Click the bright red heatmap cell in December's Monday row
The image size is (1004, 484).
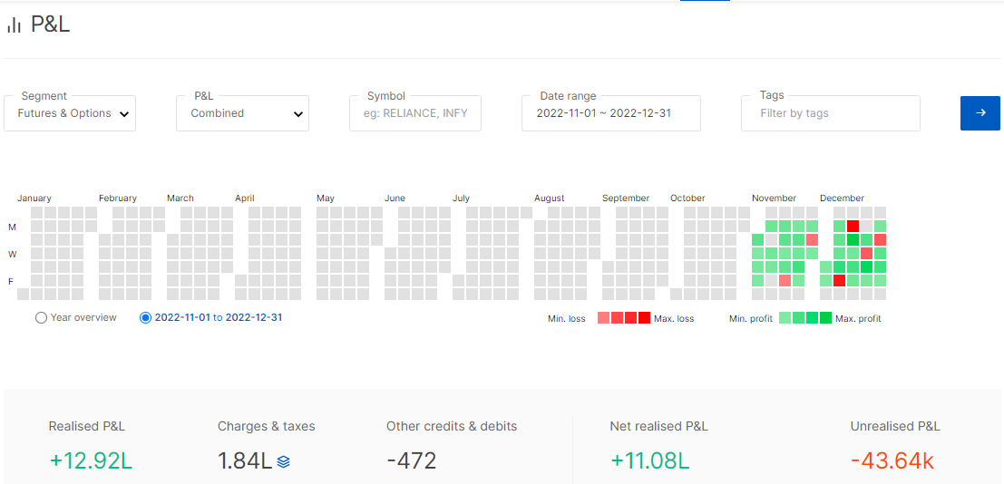853,226
